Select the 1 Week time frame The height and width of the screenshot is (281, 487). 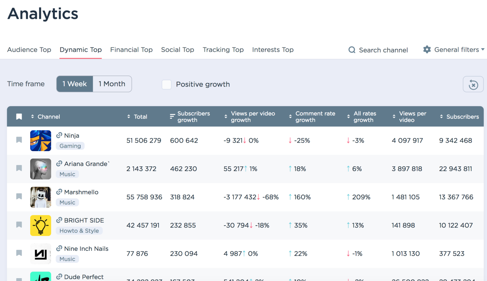coord(75,84)
